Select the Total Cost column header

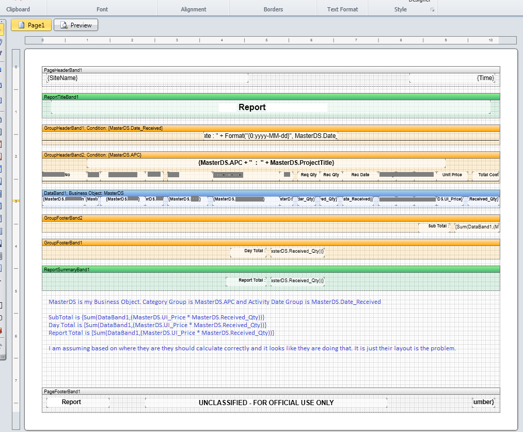click(488, 175)
